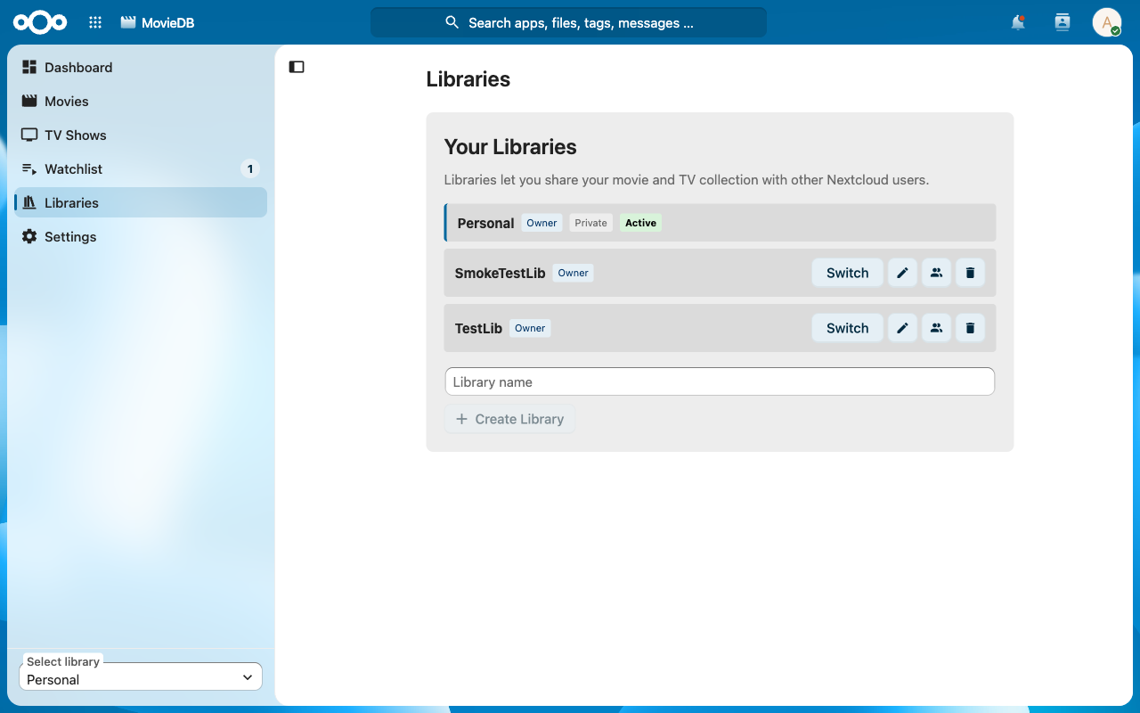Viewport: 1140px width, 713px height.
Task: Click the Libraries page heading
Action: click(468, 79)
